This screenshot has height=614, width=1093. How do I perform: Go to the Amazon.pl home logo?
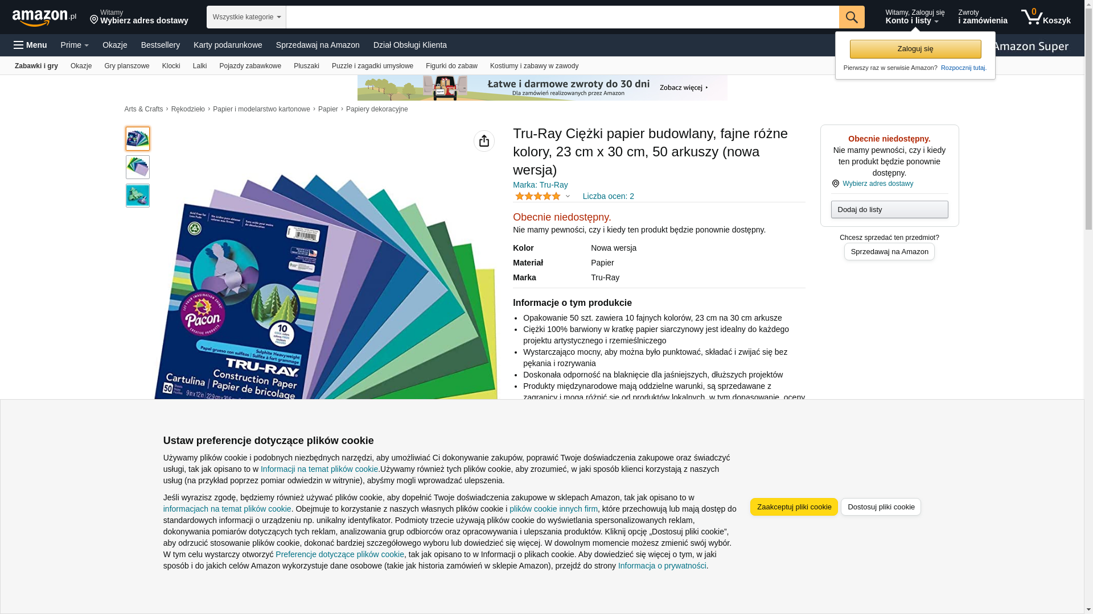pyautogui.click(x=44, y=17)
